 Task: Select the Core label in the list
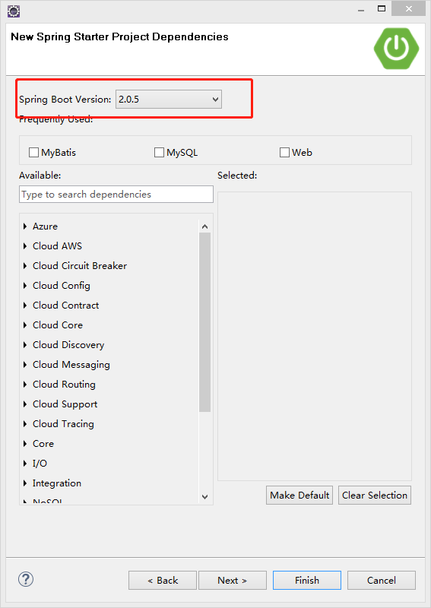tap(43, 444)
